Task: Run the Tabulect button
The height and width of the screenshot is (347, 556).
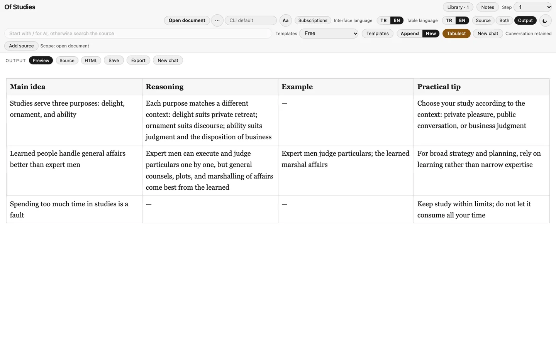Action: (x=456, y=34)
